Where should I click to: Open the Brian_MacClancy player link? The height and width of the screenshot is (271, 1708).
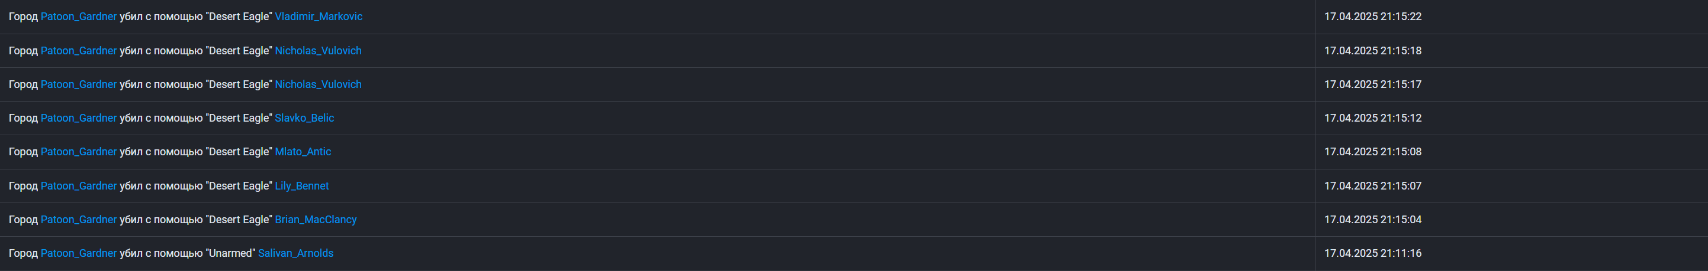click(x=316, y=220)
